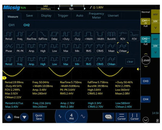Switch to the Trigger tab
This screenshot has height=130, width=162.
coord(63,16)
